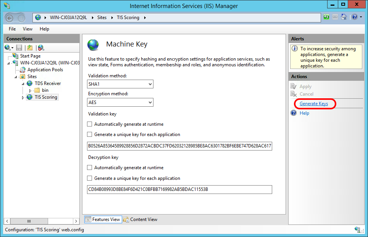Click the Stop icon in the address toolbar

click(335, 17)
